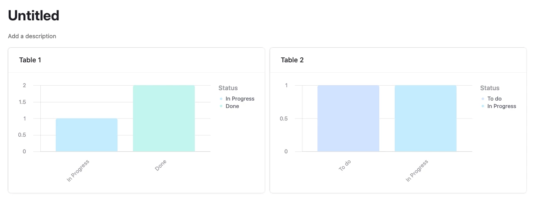Click In Progress legend dot in Table 1
The width and height of the screenshot is (538, 204).
point(221,99)
